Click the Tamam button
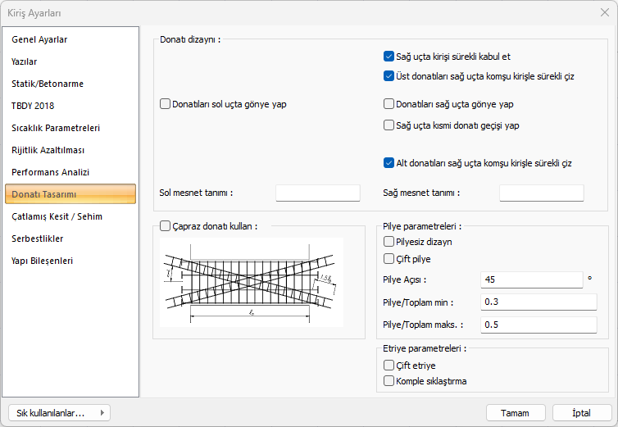This screenshot has height=427, width=618. click(516, 413)
